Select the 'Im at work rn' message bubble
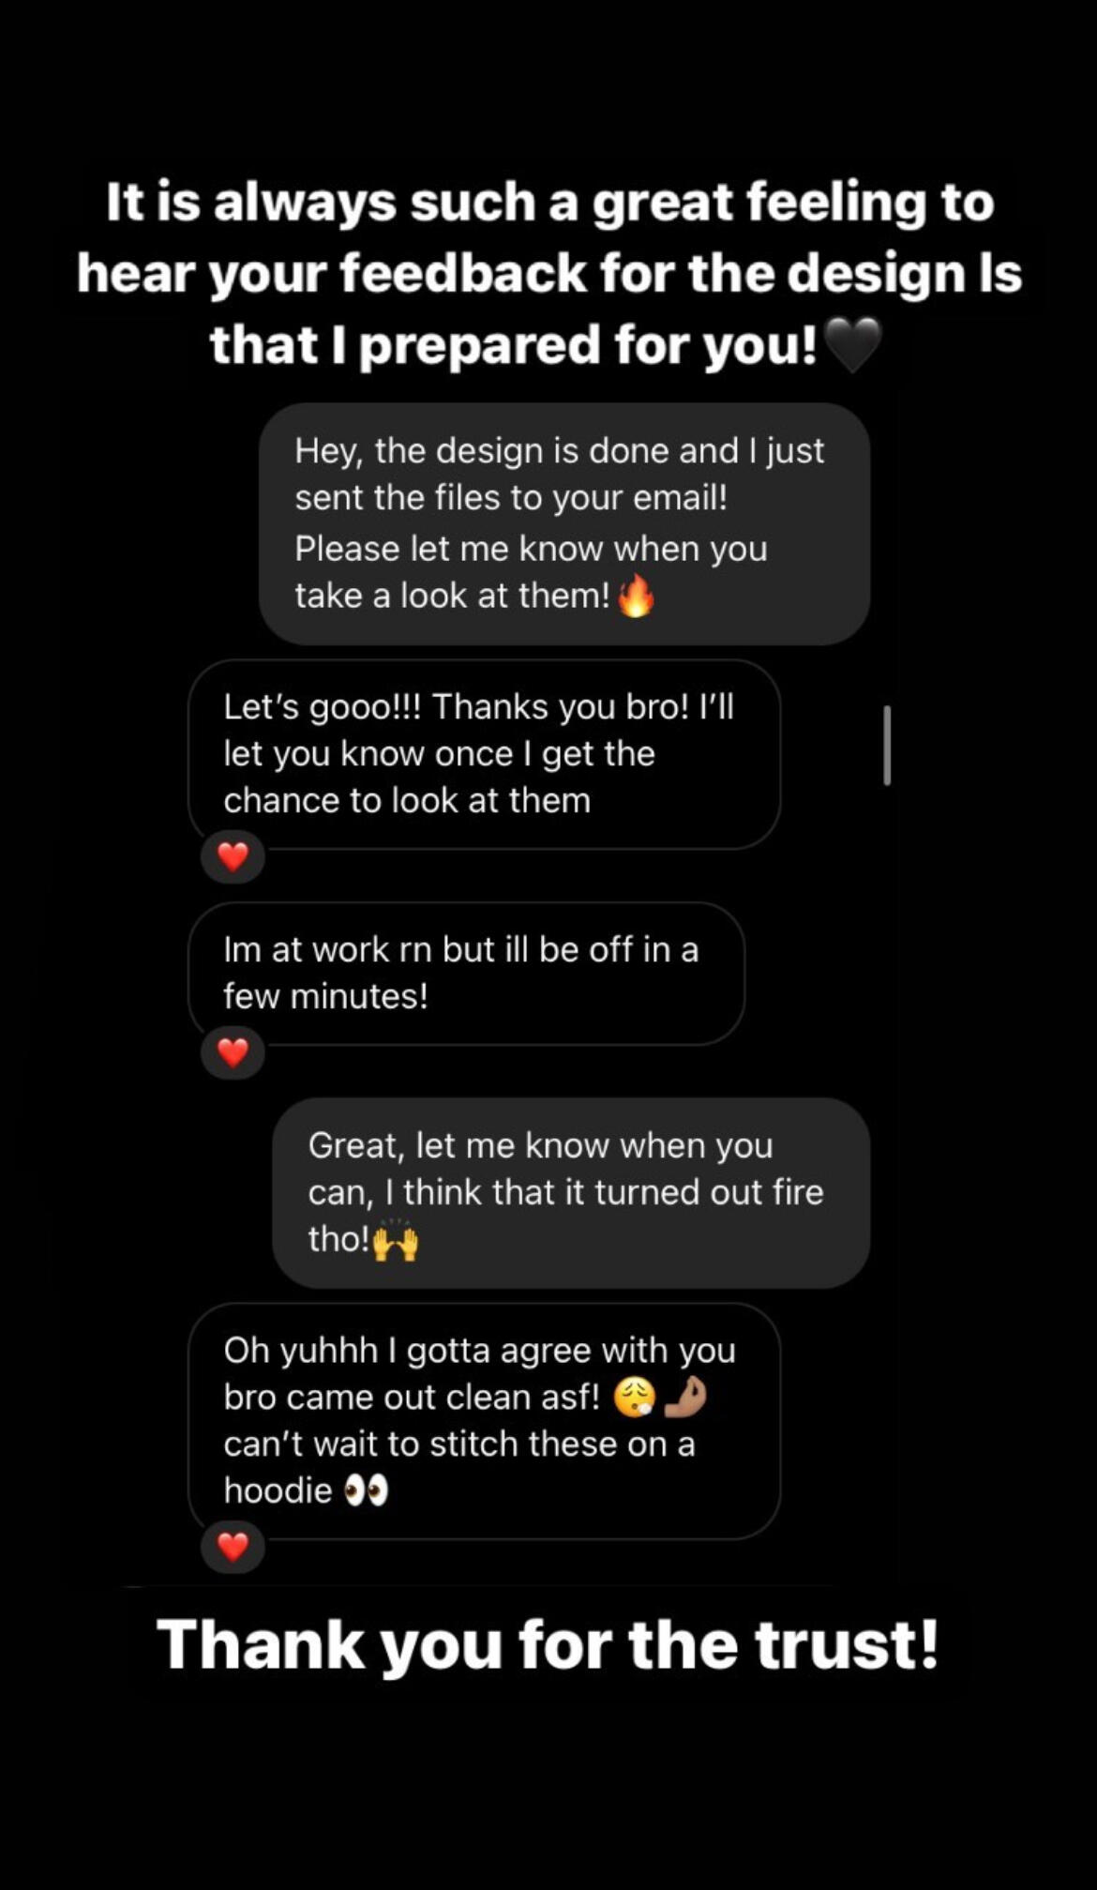Viewport: 1097px width, 1890px height. click(466, 974)
